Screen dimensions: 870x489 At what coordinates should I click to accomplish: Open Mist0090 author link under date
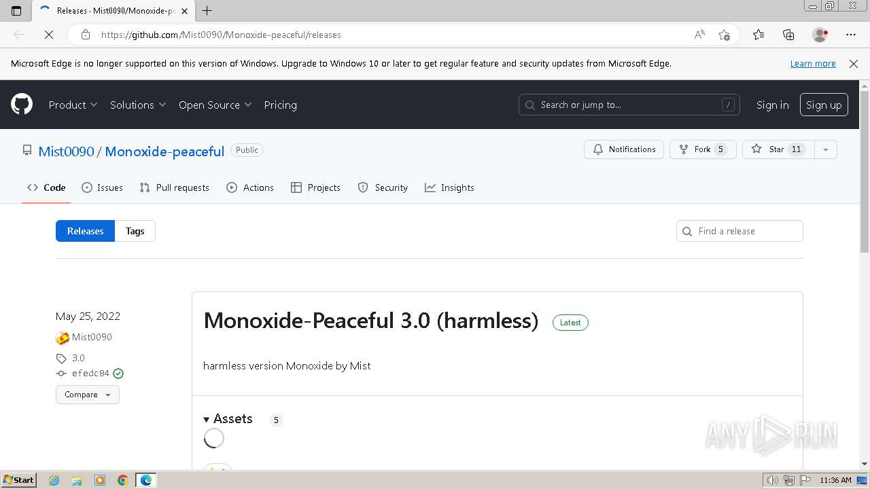(92, 337)
